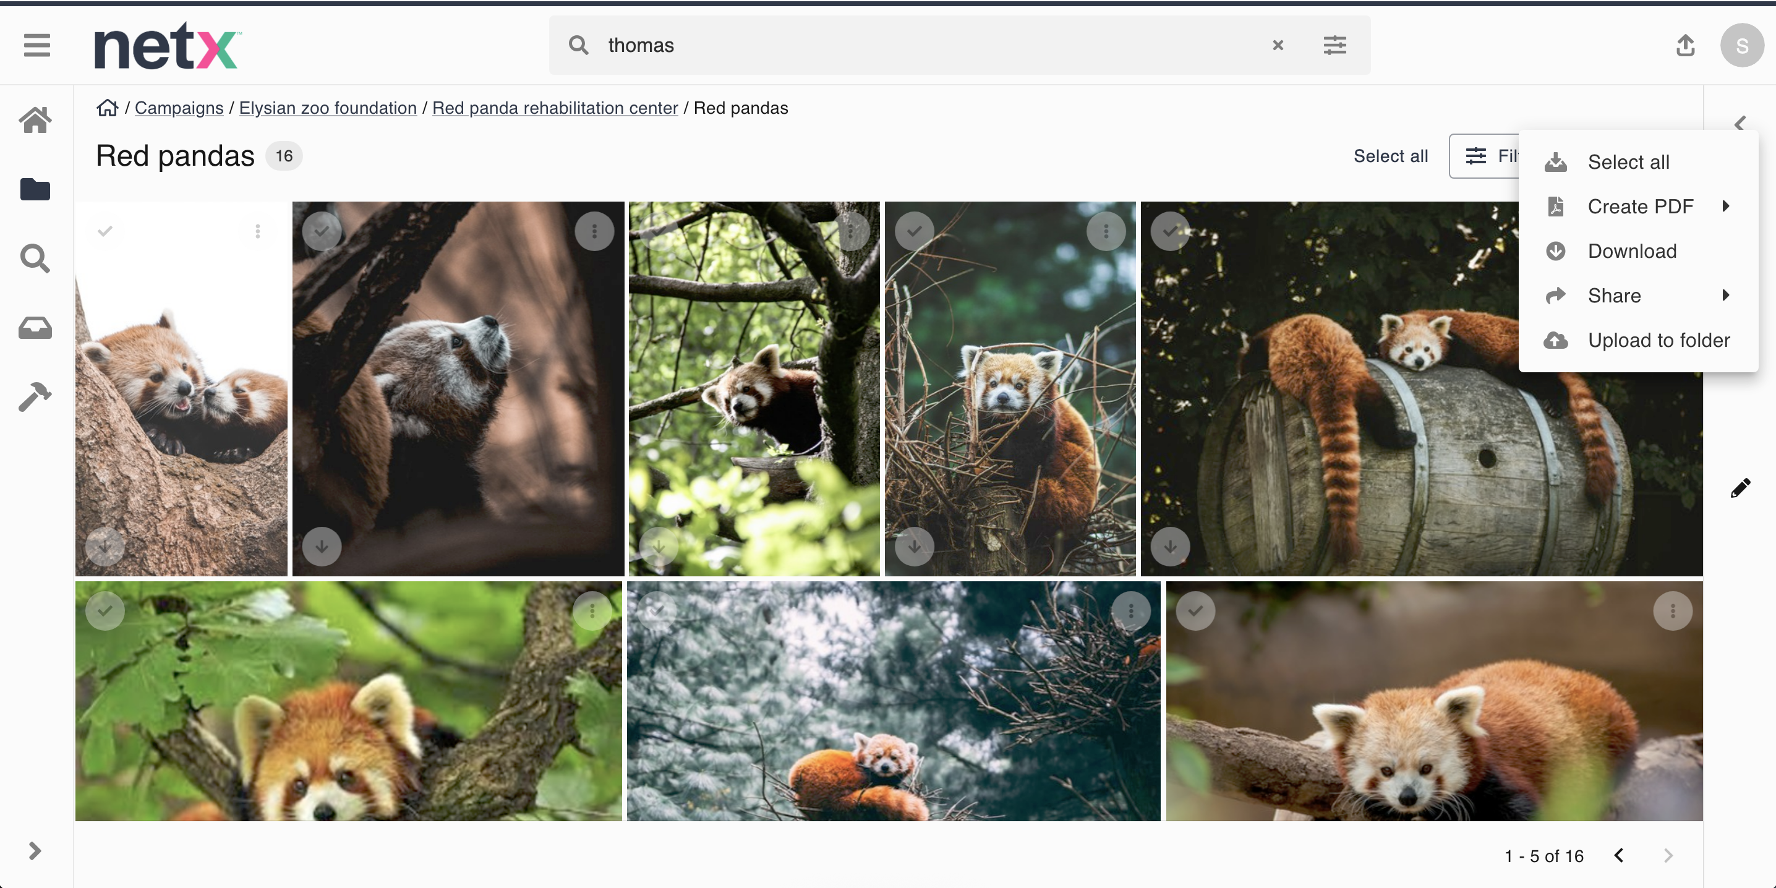This screenshot has height=888, width=1776.
Task: Click Select all text beside Filter button
Action: click(x=1390, y=156)
